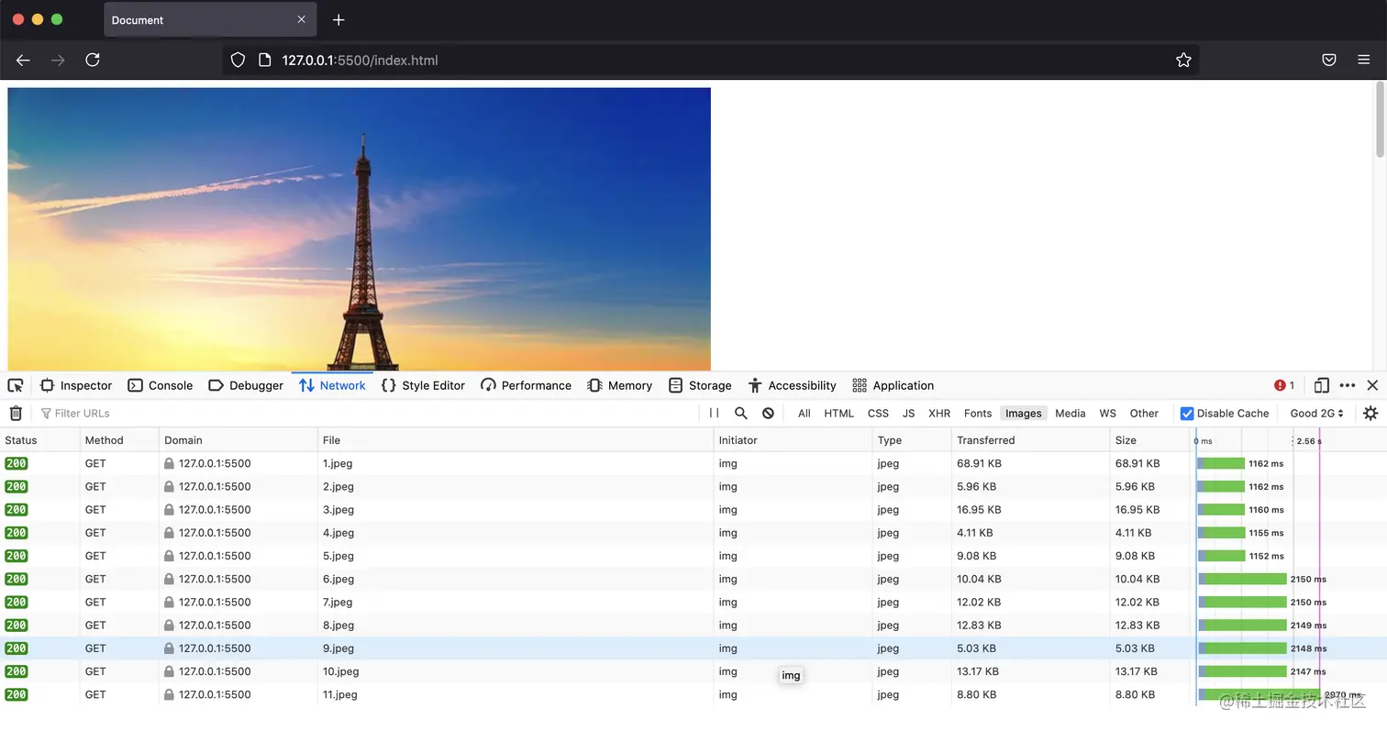
Task: Open the tracking protection shield icon
Action: [238, 60]
